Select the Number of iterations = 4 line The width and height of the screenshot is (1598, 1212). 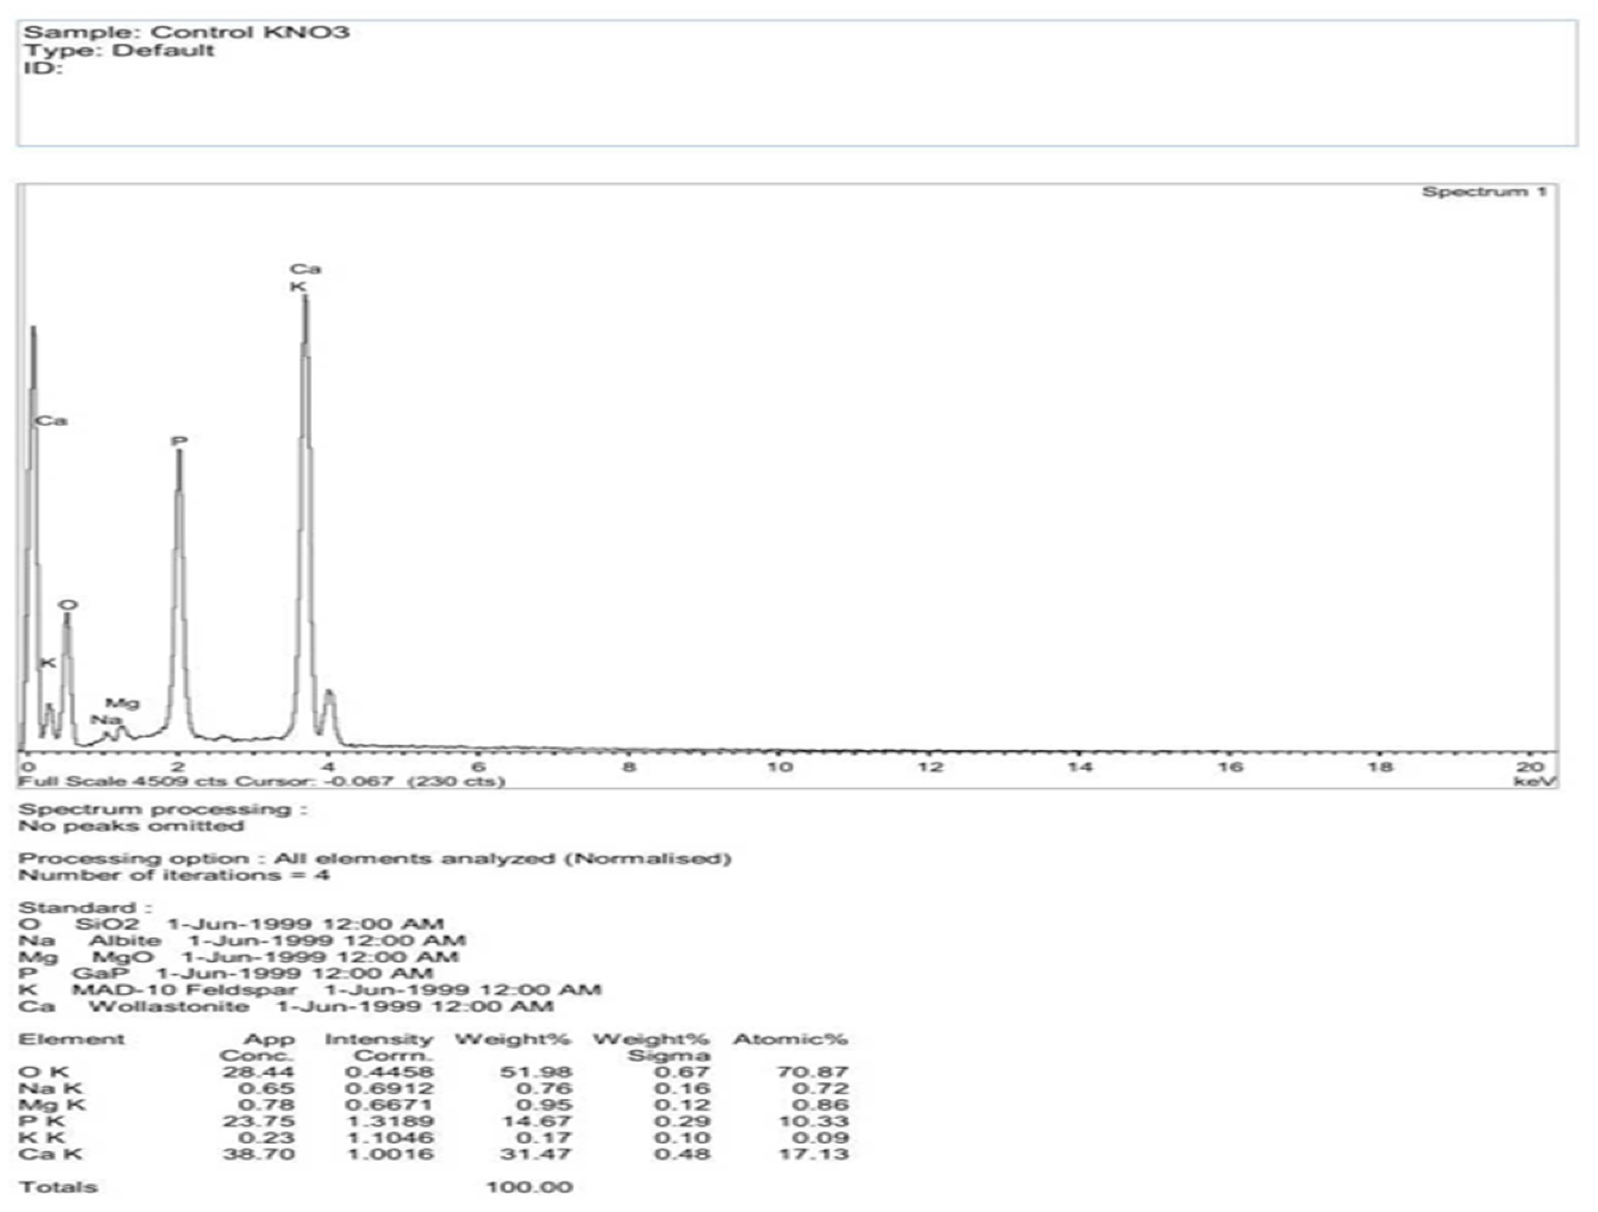173,876
